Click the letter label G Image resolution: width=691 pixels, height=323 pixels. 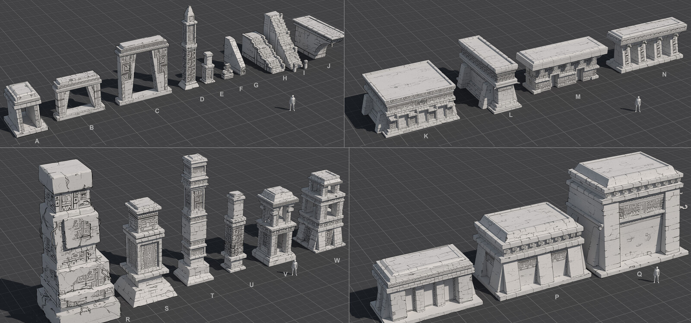pyautogui.click(x=256, y=85)
